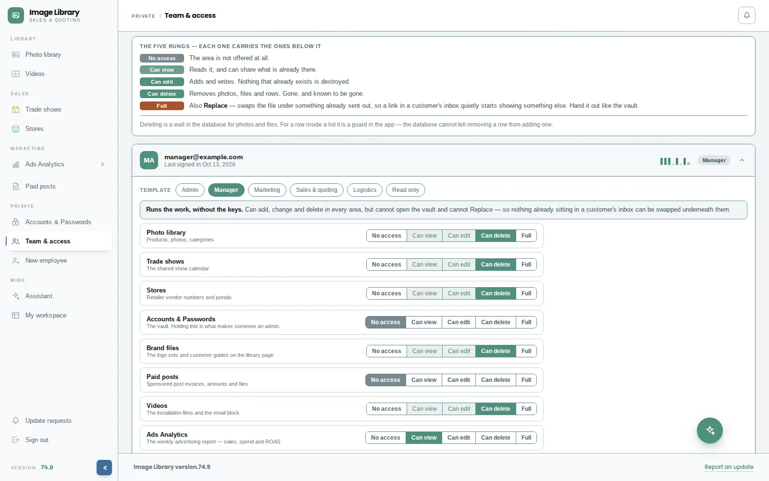Expand the Ads Analytics submenu chevron
Viewport: 769px width, 481px height.
[x=102, y=165]
